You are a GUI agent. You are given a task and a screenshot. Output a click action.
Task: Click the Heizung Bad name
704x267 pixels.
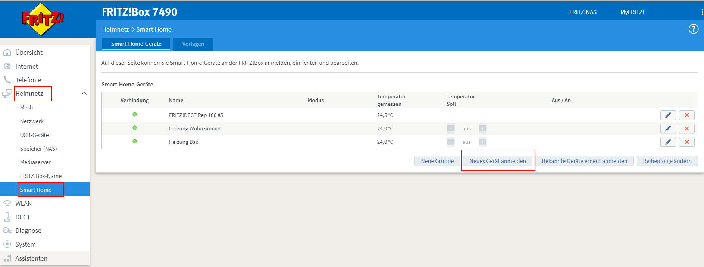tap(184, 142)
